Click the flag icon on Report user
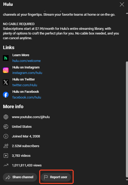 pos(46,177)
